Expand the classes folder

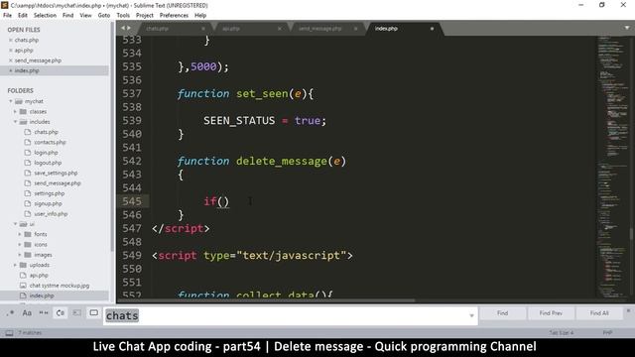pyautogui.click(x=16, y=111)
